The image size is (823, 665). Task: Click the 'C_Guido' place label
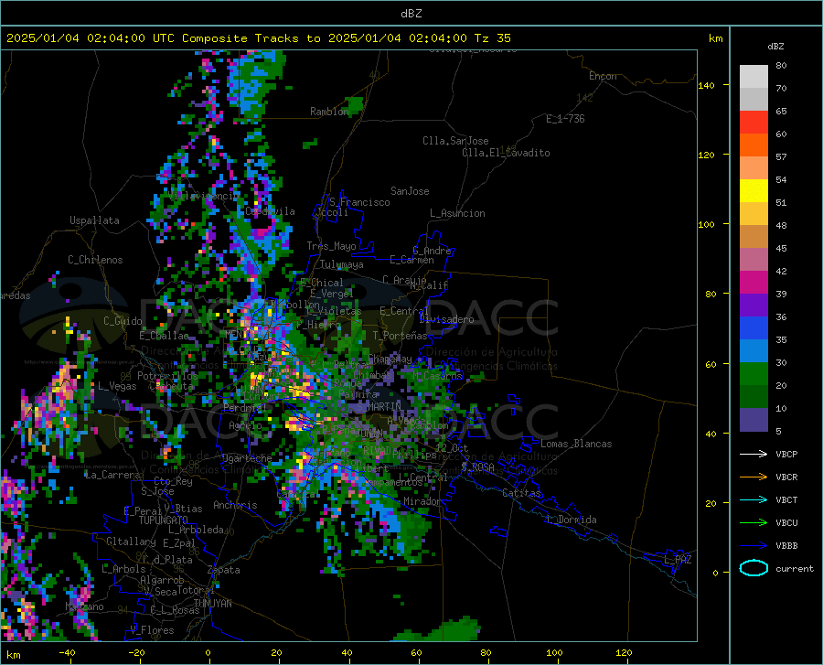point(123,321)
